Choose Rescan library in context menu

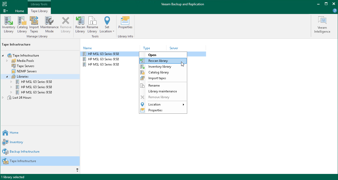[158, 61]
